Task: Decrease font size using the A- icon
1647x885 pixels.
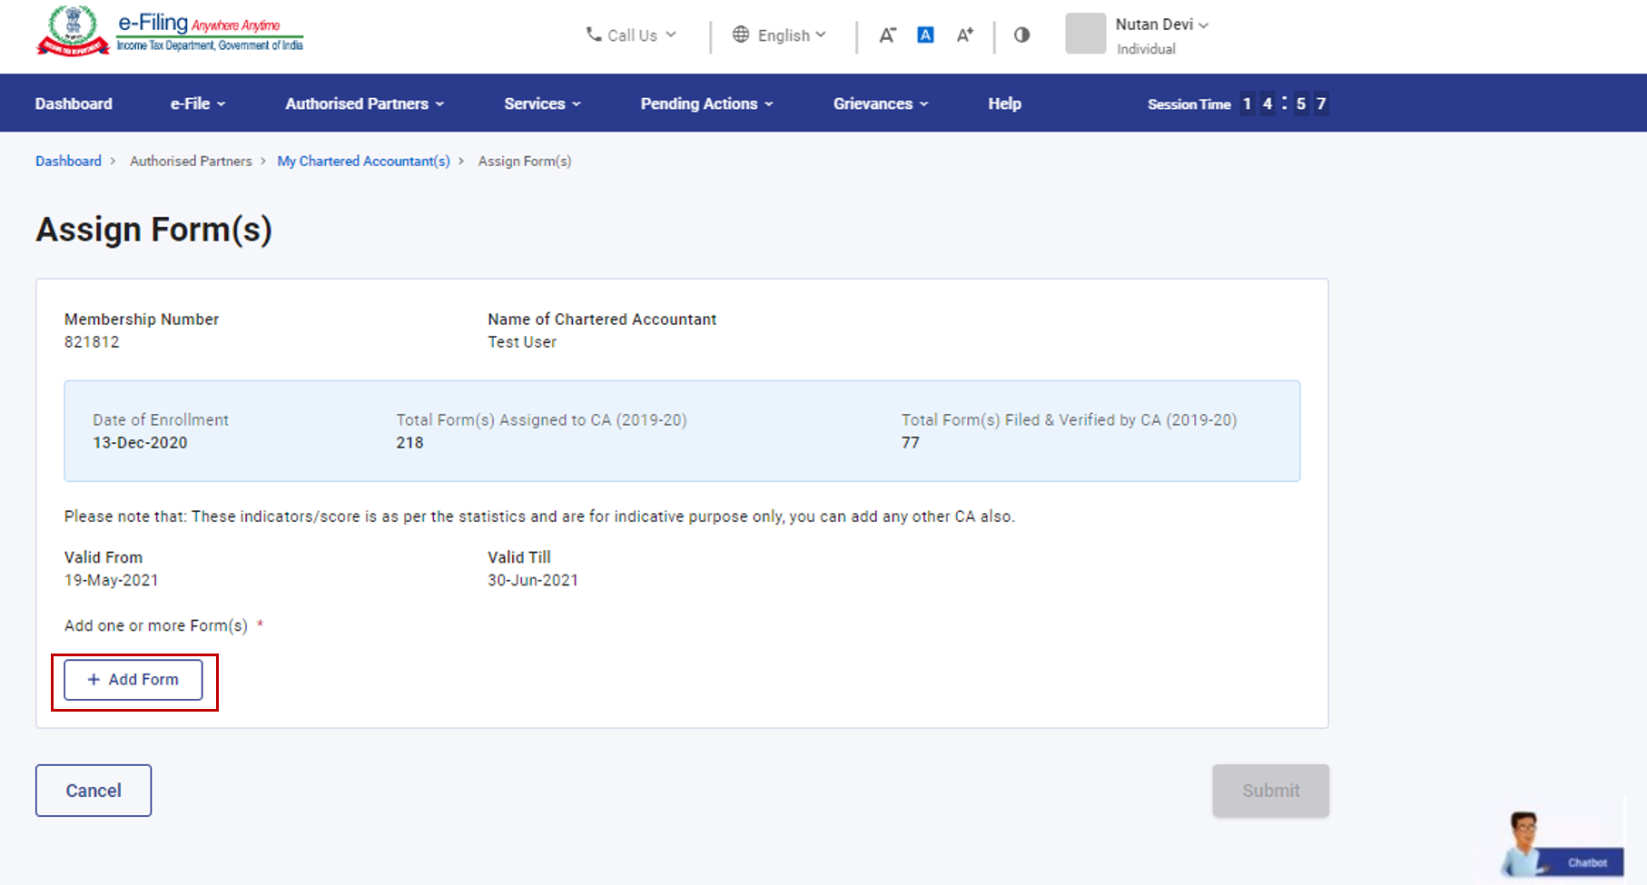Action: point(888,34)
